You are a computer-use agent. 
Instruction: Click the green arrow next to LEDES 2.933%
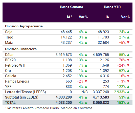tap(128, 92)
